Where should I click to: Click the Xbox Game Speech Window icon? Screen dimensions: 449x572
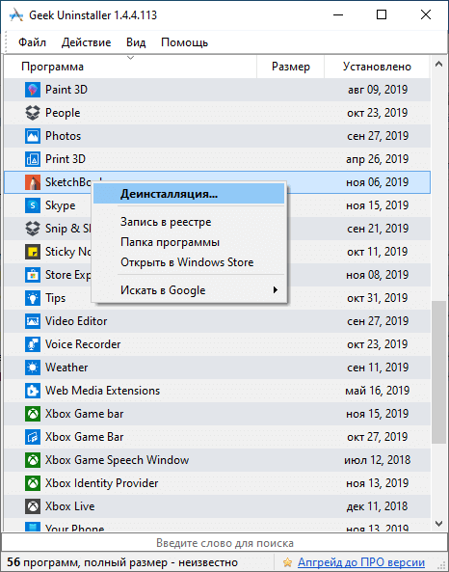(x=33, y=460)
